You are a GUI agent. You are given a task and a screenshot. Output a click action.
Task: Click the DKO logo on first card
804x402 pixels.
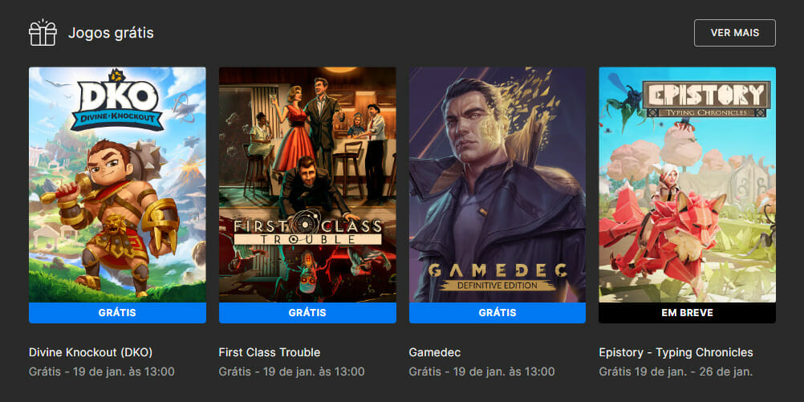point(117,100)
